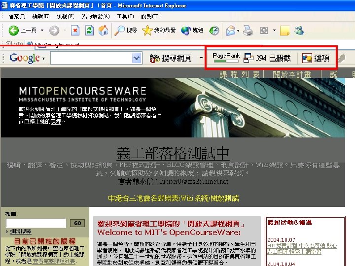Viewport: 355px width, 266px height.
Task: Click the GO search button
Action: point(77,223)
